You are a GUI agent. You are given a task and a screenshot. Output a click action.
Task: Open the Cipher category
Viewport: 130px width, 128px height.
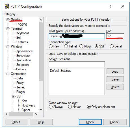click(26, 110)
